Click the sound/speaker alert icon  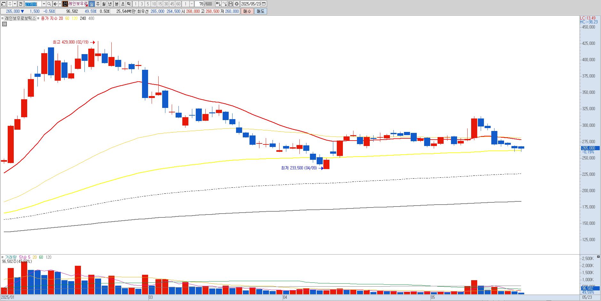[x=55, y=4]
